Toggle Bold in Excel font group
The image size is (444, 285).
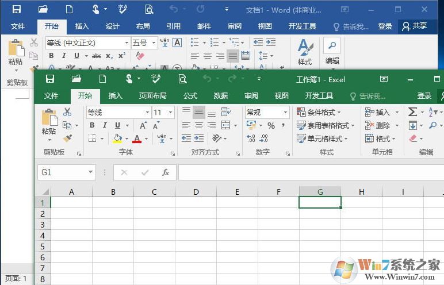tap(92, 125)
